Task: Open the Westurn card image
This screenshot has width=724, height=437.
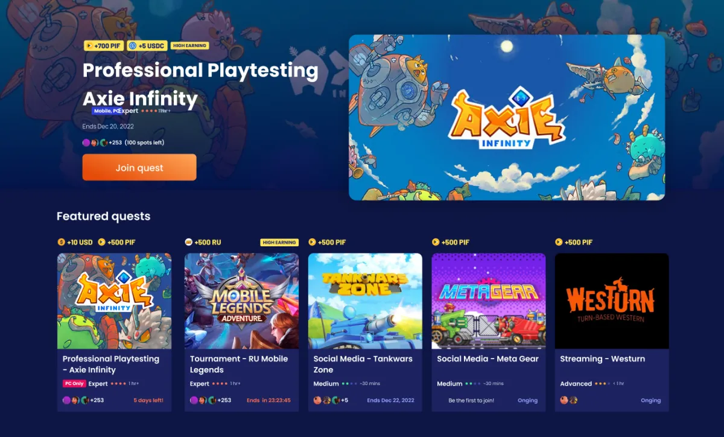Action: click(x=612, y=301)
